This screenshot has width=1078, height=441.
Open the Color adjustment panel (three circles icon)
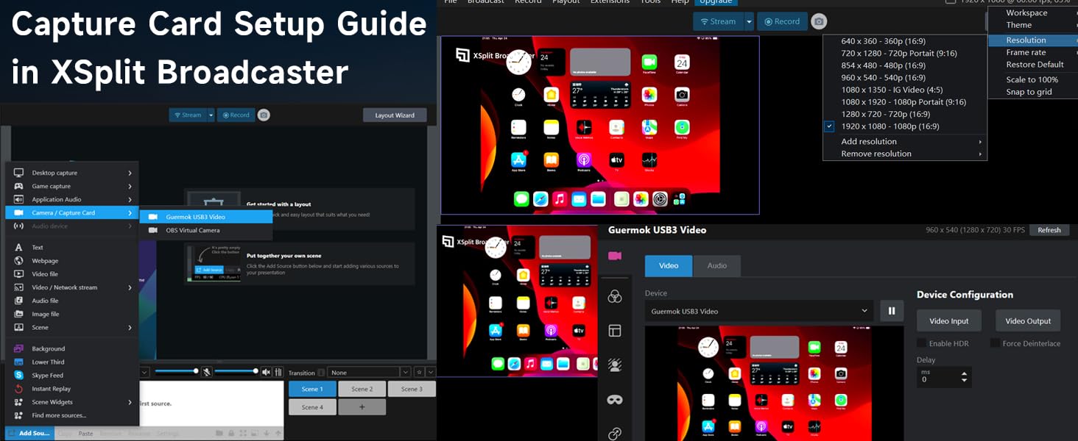[x=615, y=296]
